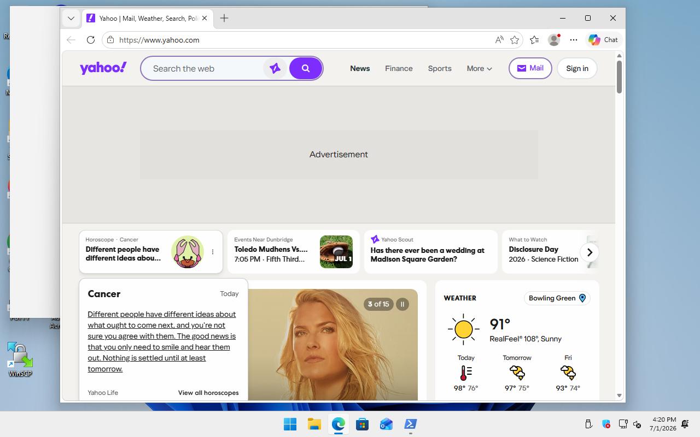700x437 pixels.
Task: Click the Cancer crab thumbnail
Action: tap(188, 252)
